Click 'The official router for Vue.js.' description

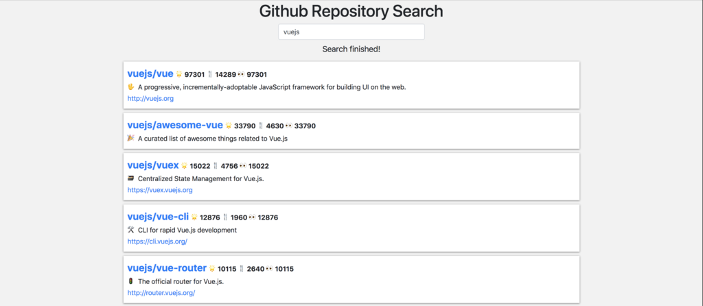(x=181, y=282)
